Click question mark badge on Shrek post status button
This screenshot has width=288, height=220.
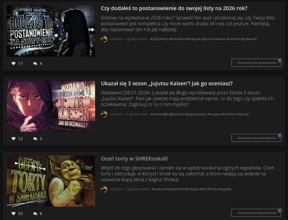[x=280, y=211]
